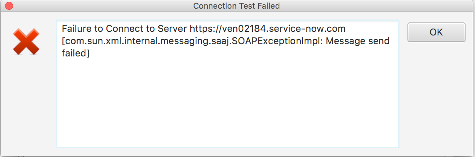Click the "service-now.com" domain text
The height and width of the screenshot is (157, 475).
point(313,28)
